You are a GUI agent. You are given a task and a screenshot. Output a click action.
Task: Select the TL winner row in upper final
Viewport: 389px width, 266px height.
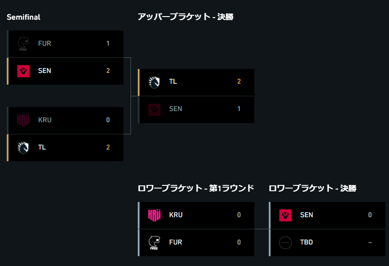[196, 82]
